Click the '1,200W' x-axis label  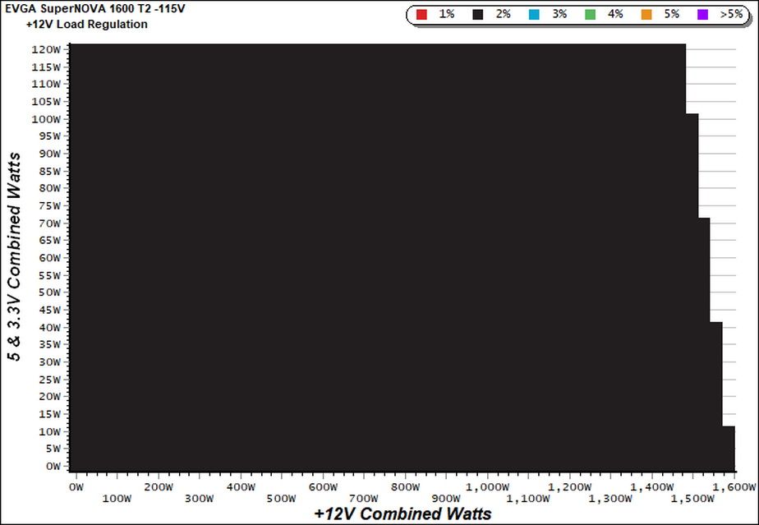[570, 487]
